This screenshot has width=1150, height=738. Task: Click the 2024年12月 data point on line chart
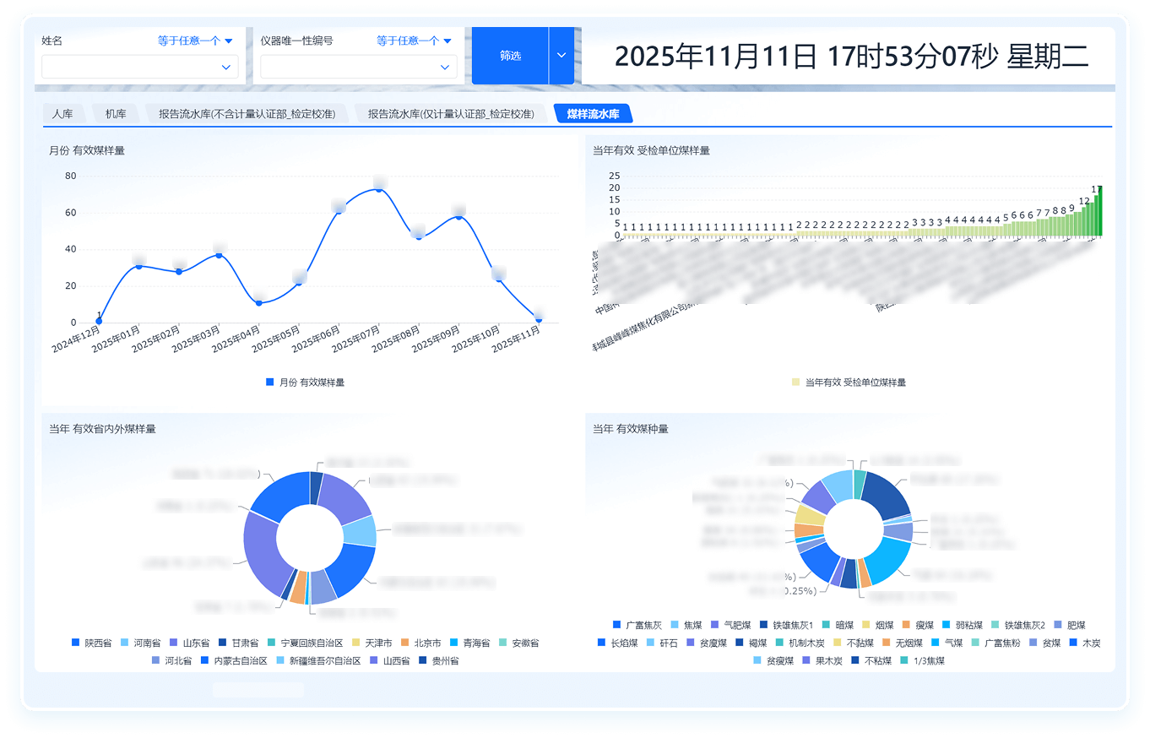tap(99, 322)
